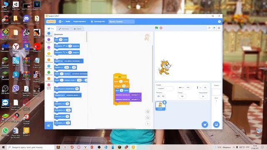Click the sprite direction field
The height and width of the screenshot is (150, 267).
pyautogui.click(x=203, y=96)
